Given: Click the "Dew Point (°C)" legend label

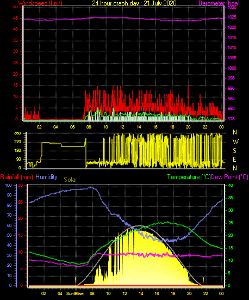Looking at the screenshot, I should coord(229,177).
